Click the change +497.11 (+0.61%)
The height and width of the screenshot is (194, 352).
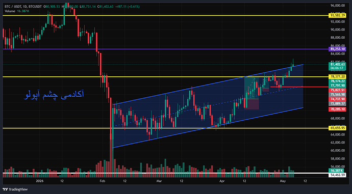pyautogui.click(x=128, y=7)
